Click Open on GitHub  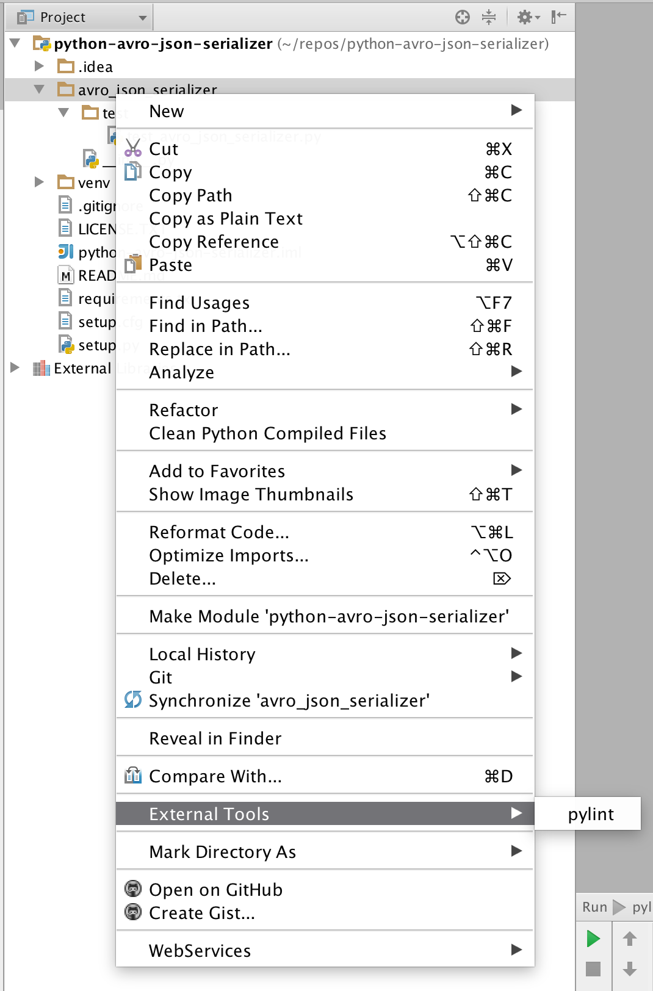pyautogui.click(x=215, y=890)
